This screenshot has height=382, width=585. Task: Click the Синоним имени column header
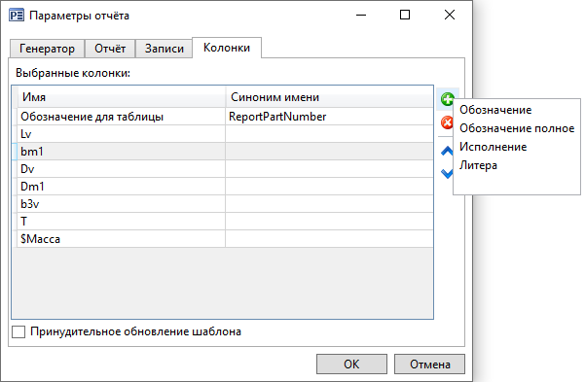[329, 97]
